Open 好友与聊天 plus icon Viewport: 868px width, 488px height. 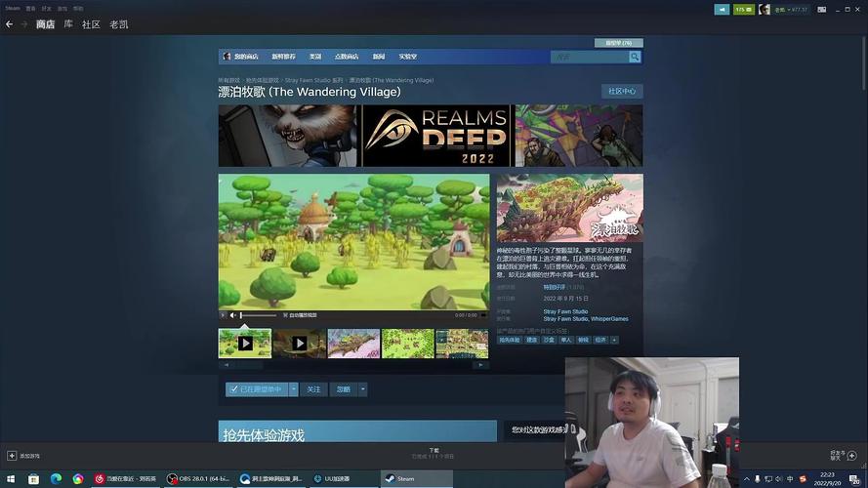pos(852,456)
